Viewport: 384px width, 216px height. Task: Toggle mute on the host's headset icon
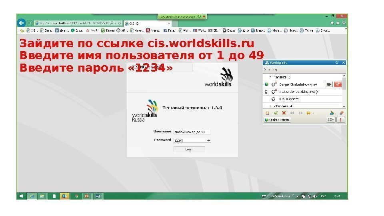274,92
